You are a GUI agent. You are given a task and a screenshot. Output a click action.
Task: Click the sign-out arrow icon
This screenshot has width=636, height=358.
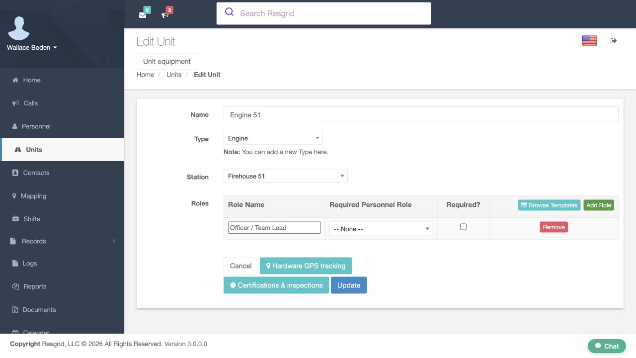(x=614, y=41)
